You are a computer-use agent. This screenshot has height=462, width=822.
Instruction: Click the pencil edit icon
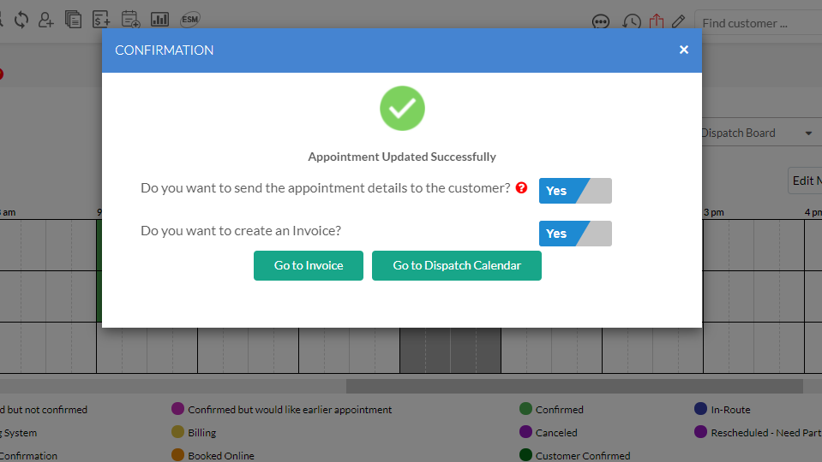[679, 21]
